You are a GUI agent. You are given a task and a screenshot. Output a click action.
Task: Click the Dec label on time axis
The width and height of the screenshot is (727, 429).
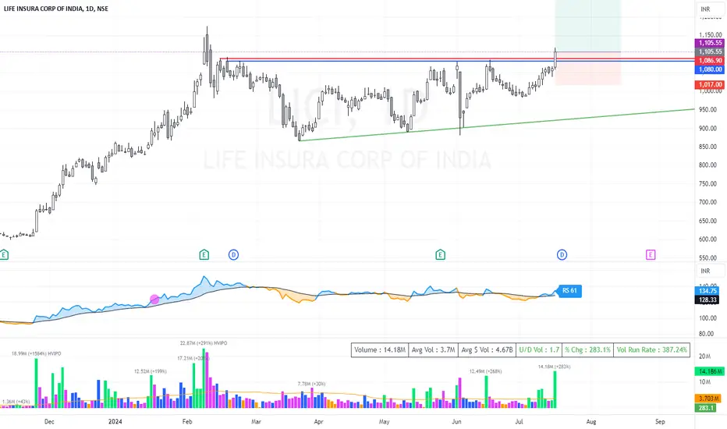click(x=49, y=421)
